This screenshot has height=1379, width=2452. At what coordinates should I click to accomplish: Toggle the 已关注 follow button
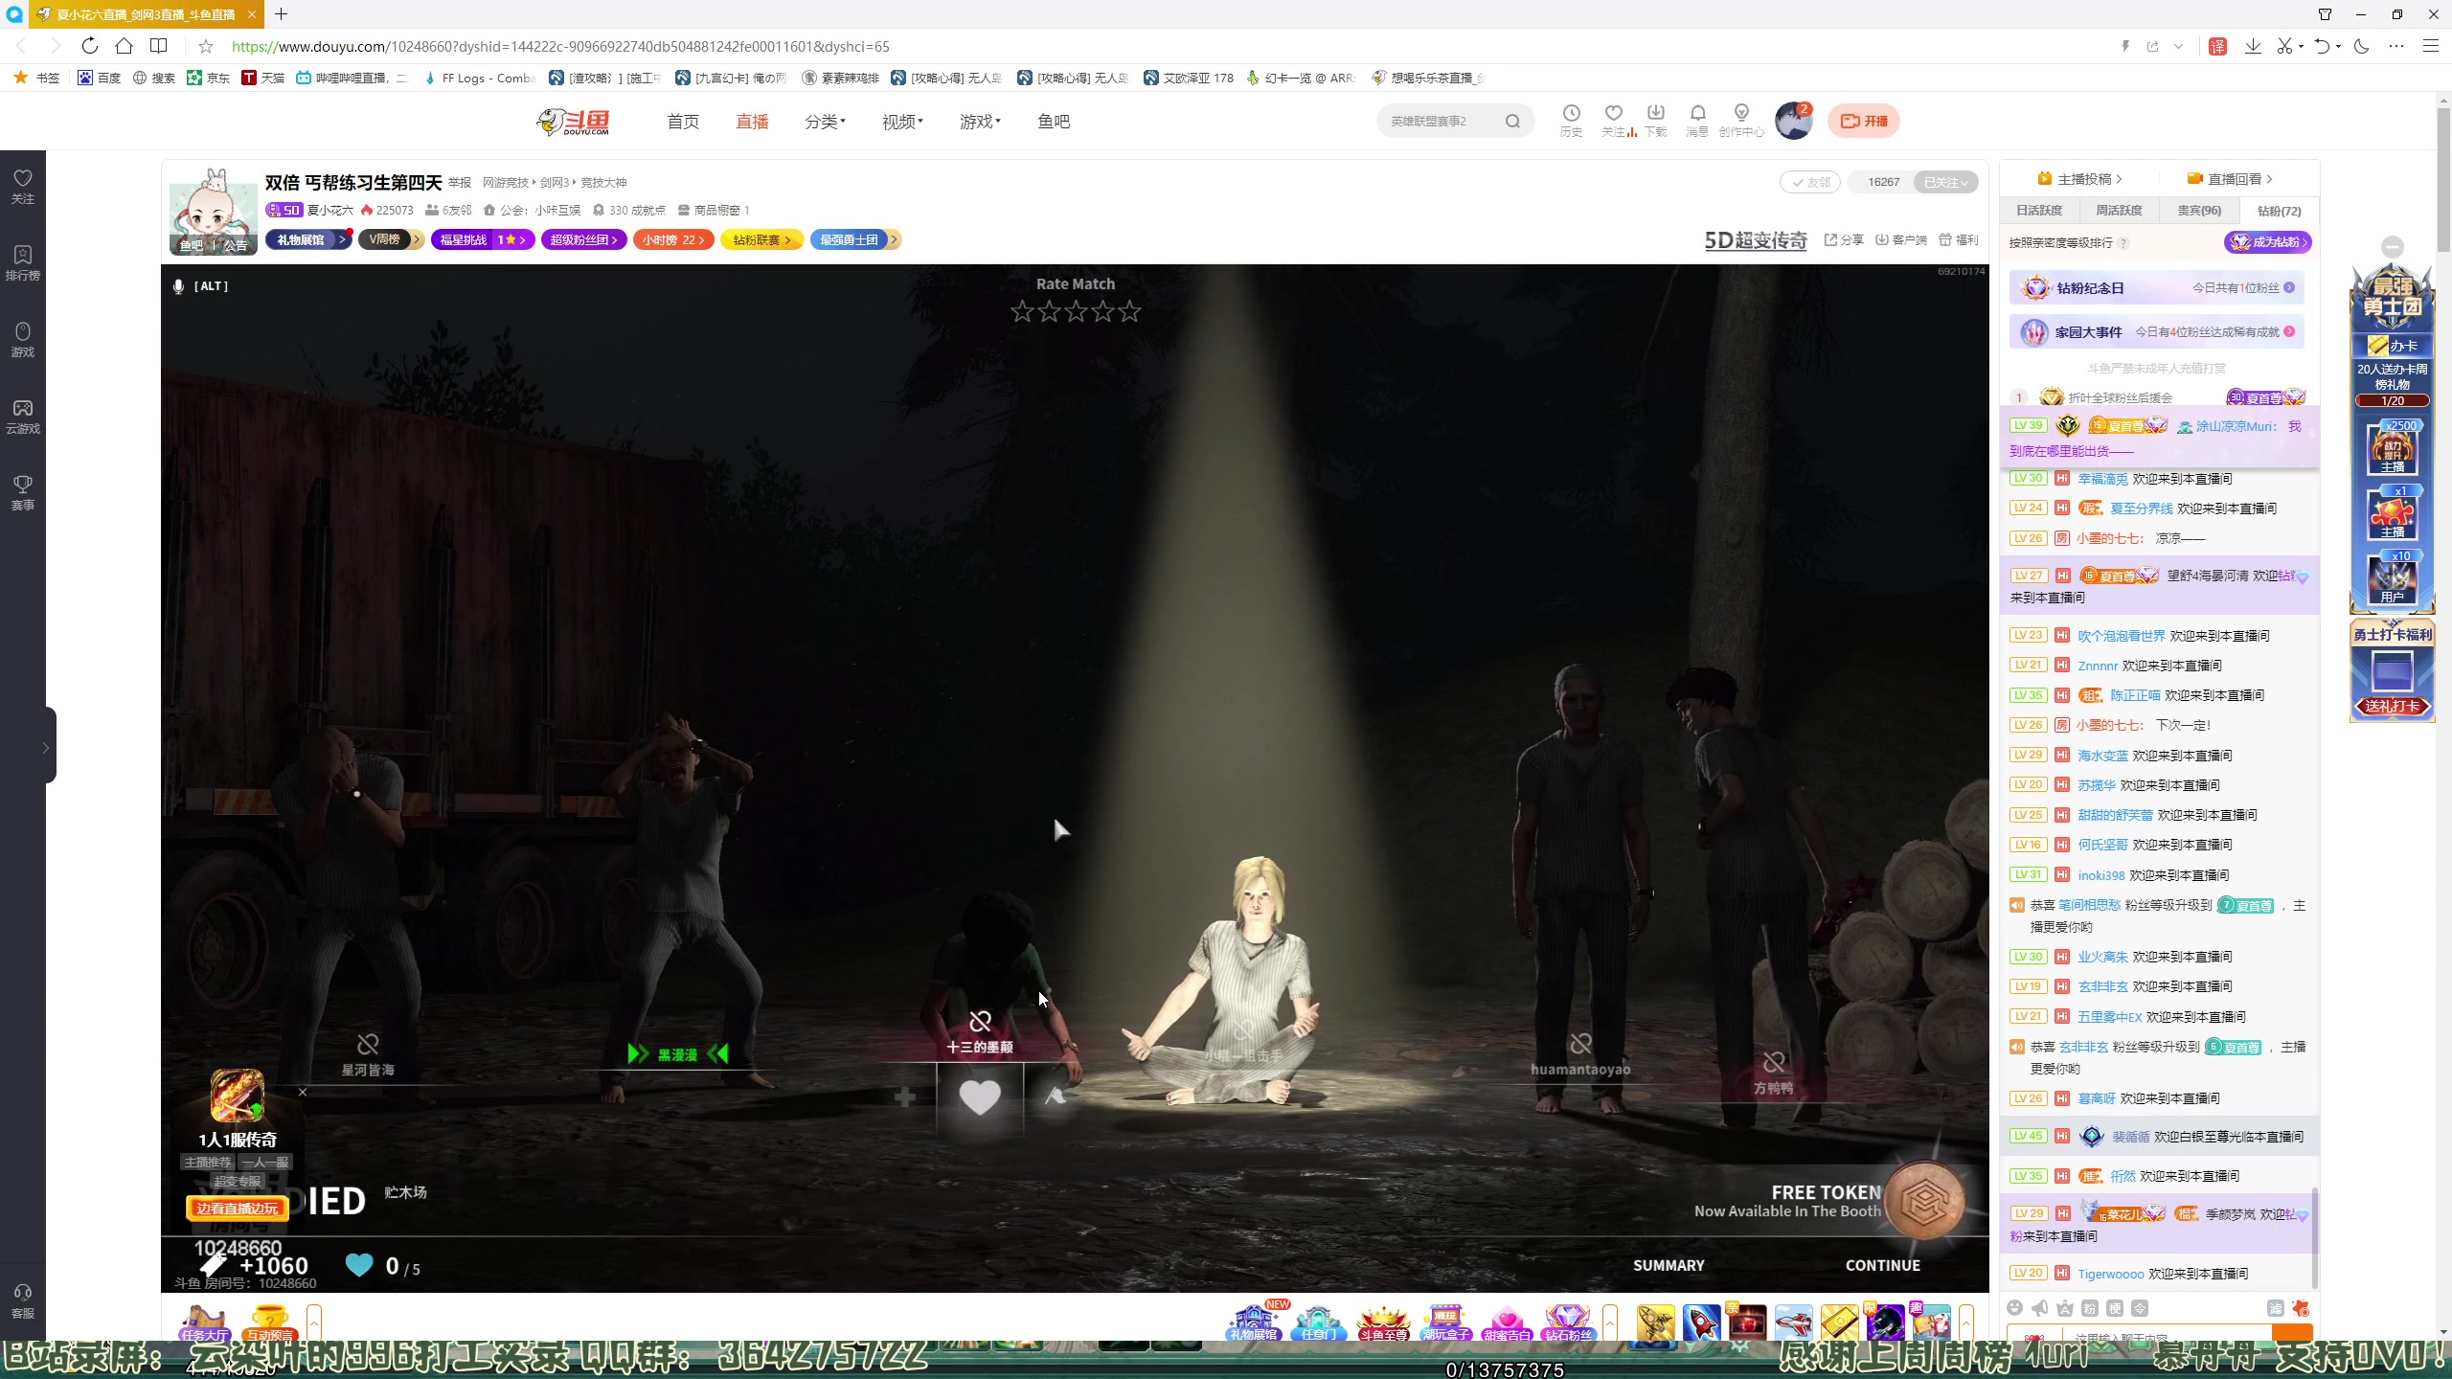coord(1945,182)
